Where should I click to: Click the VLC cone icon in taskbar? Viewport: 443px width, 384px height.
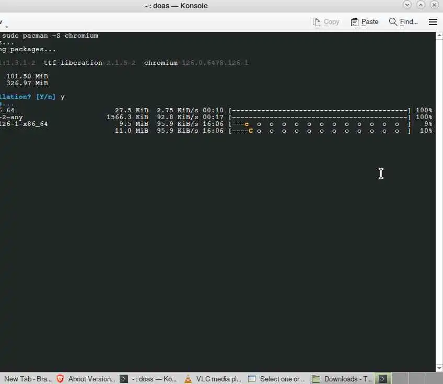tap(188, 379)
